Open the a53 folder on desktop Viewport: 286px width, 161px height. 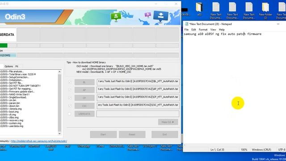(199, 9)
